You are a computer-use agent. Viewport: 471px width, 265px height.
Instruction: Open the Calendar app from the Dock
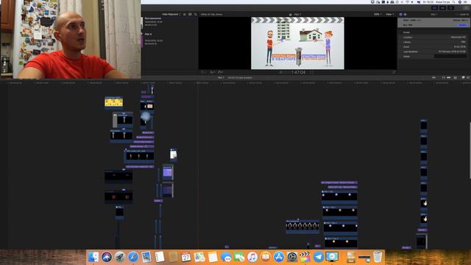(x=186, y=257)
